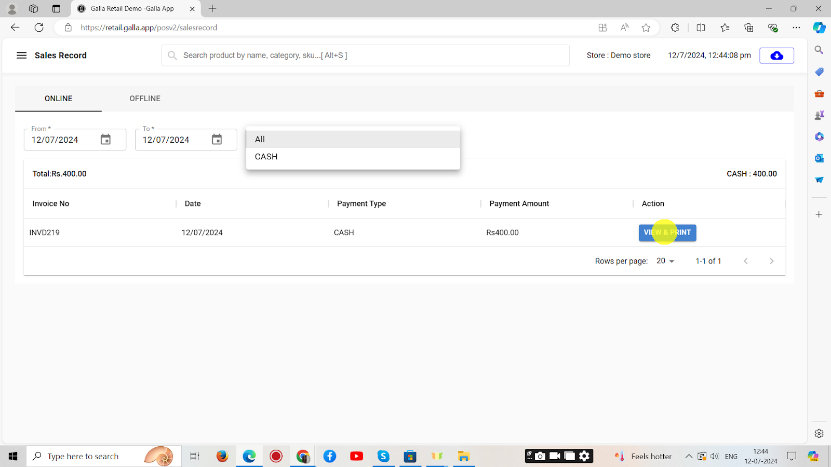
Task: Choose All in payment type list
Action: coord(353,139)
